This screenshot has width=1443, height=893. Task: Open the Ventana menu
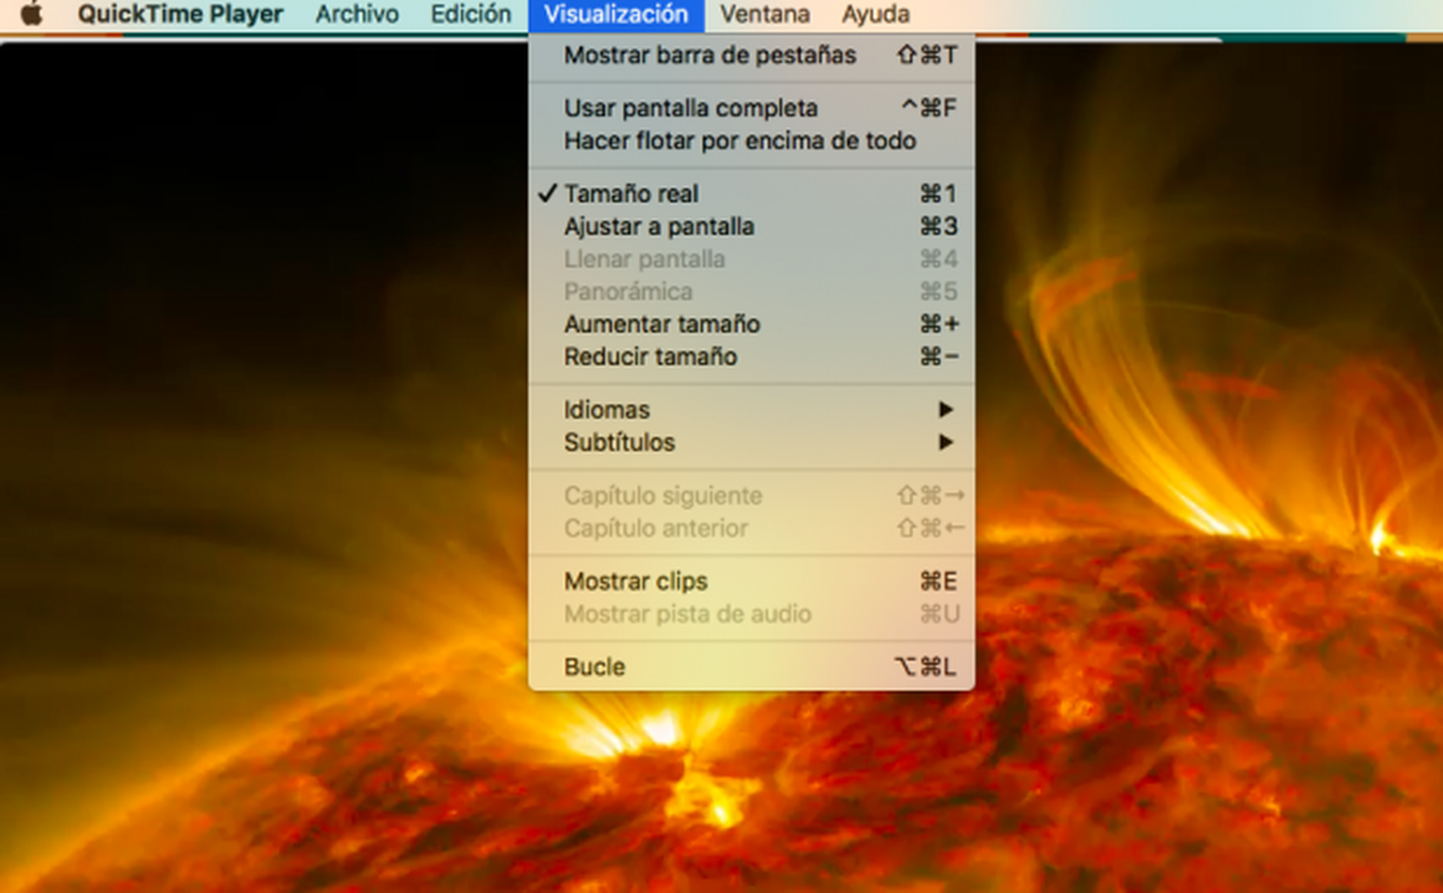765,14
